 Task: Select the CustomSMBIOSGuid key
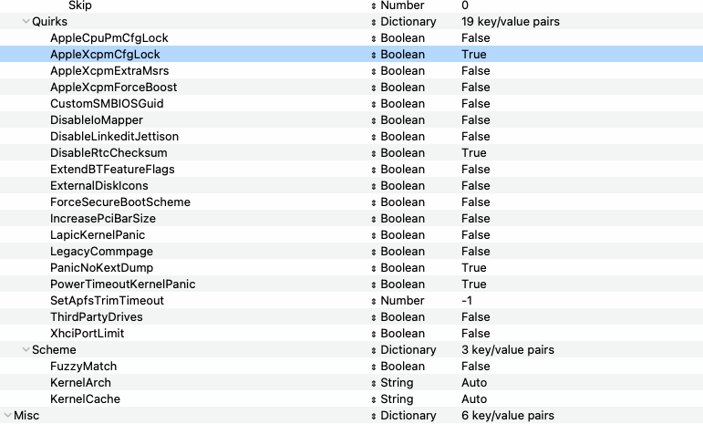(x=107, y=104)
